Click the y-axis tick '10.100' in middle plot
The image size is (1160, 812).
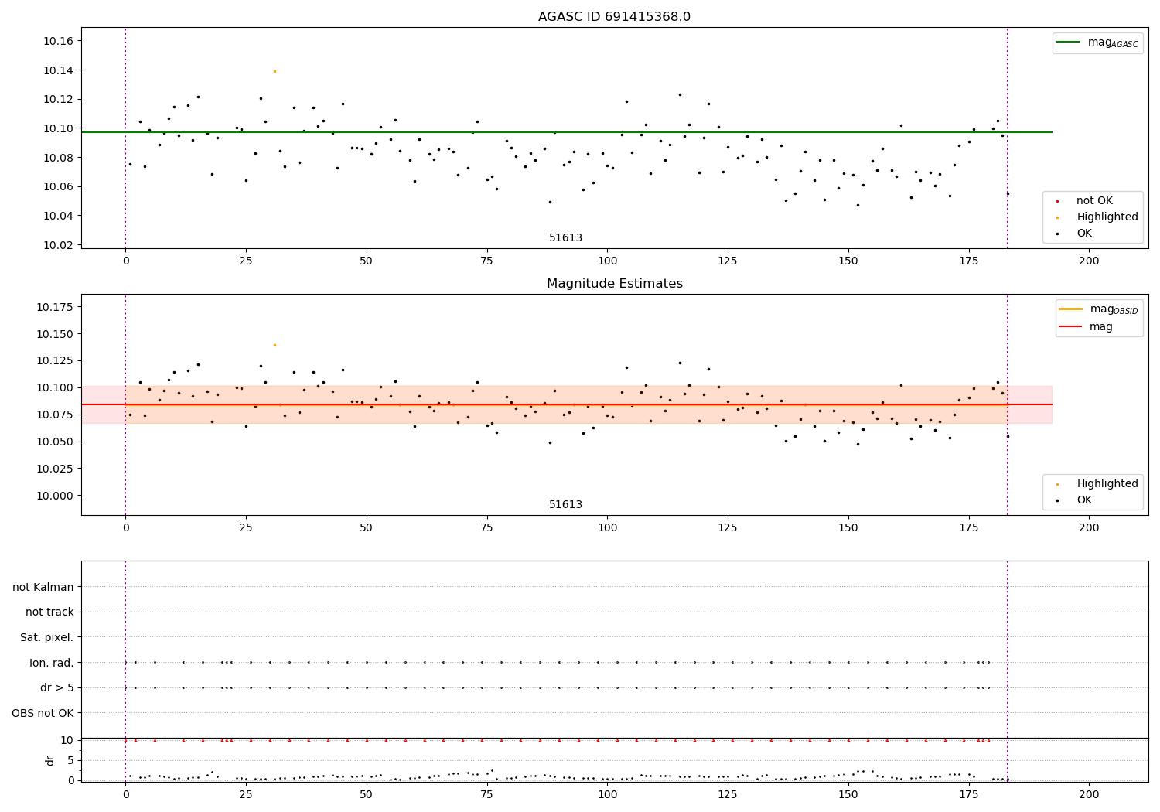55,388
